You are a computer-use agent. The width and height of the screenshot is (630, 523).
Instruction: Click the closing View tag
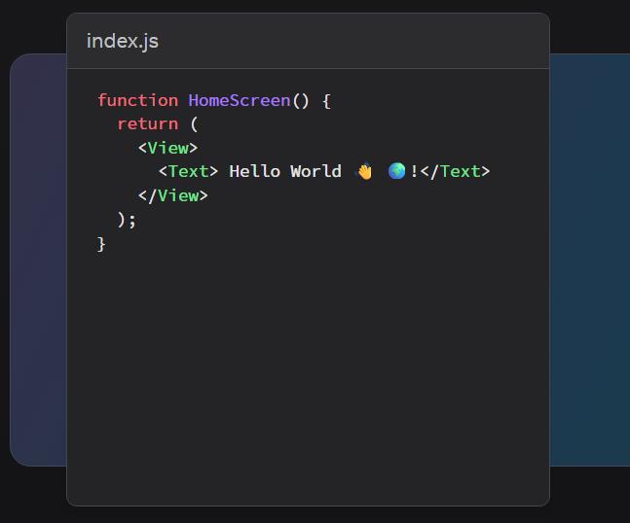coord(172,195)
